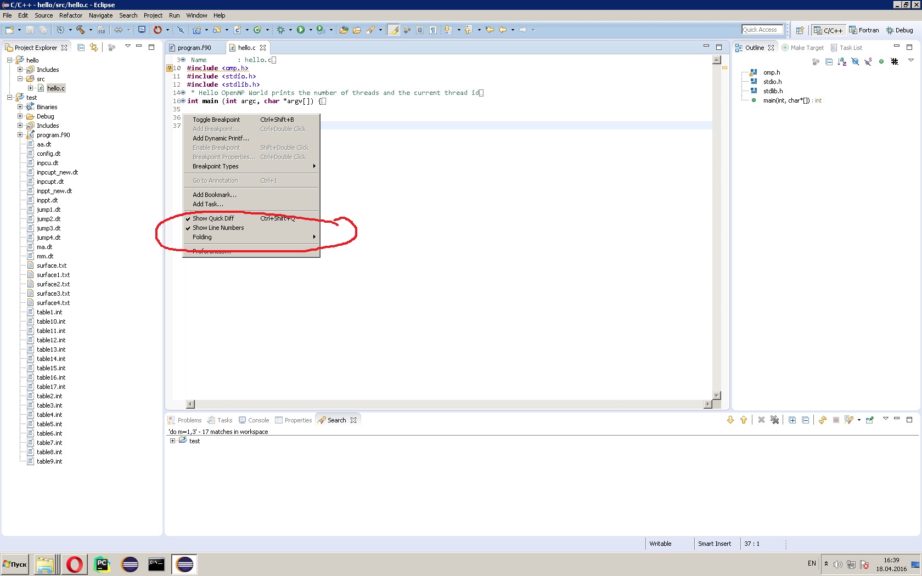Open Opera browser from the taskbar
The width and height of the screenshot is (922, 576).
pyautogui.click(x=75, y=564)
